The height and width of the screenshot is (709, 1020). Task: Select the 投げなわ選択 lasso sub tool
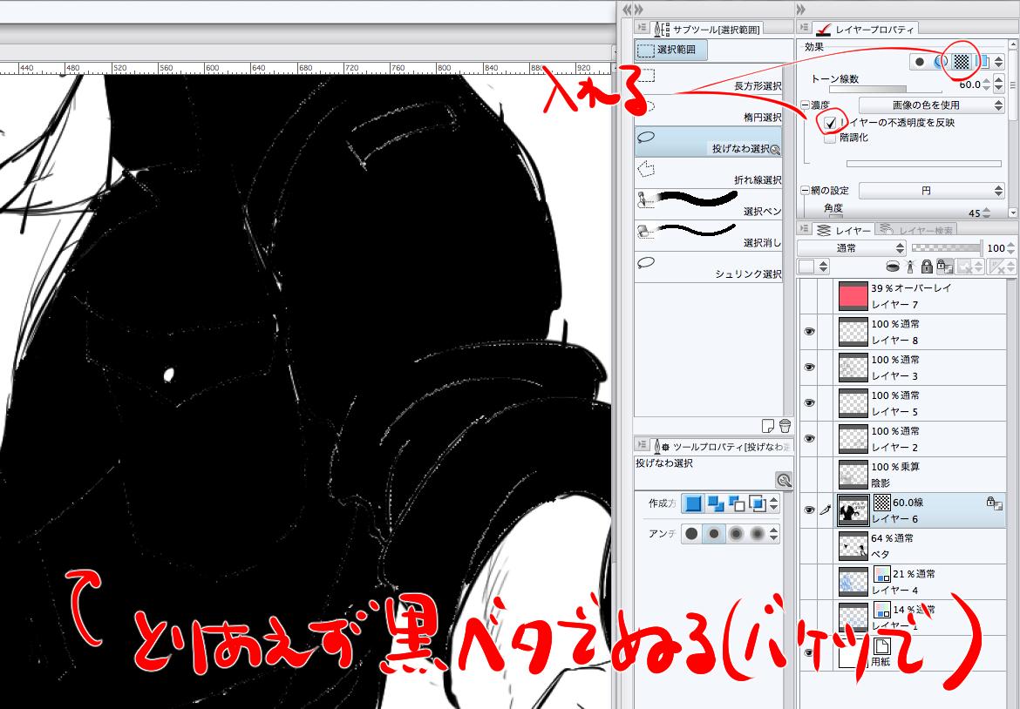click(709, 141)
